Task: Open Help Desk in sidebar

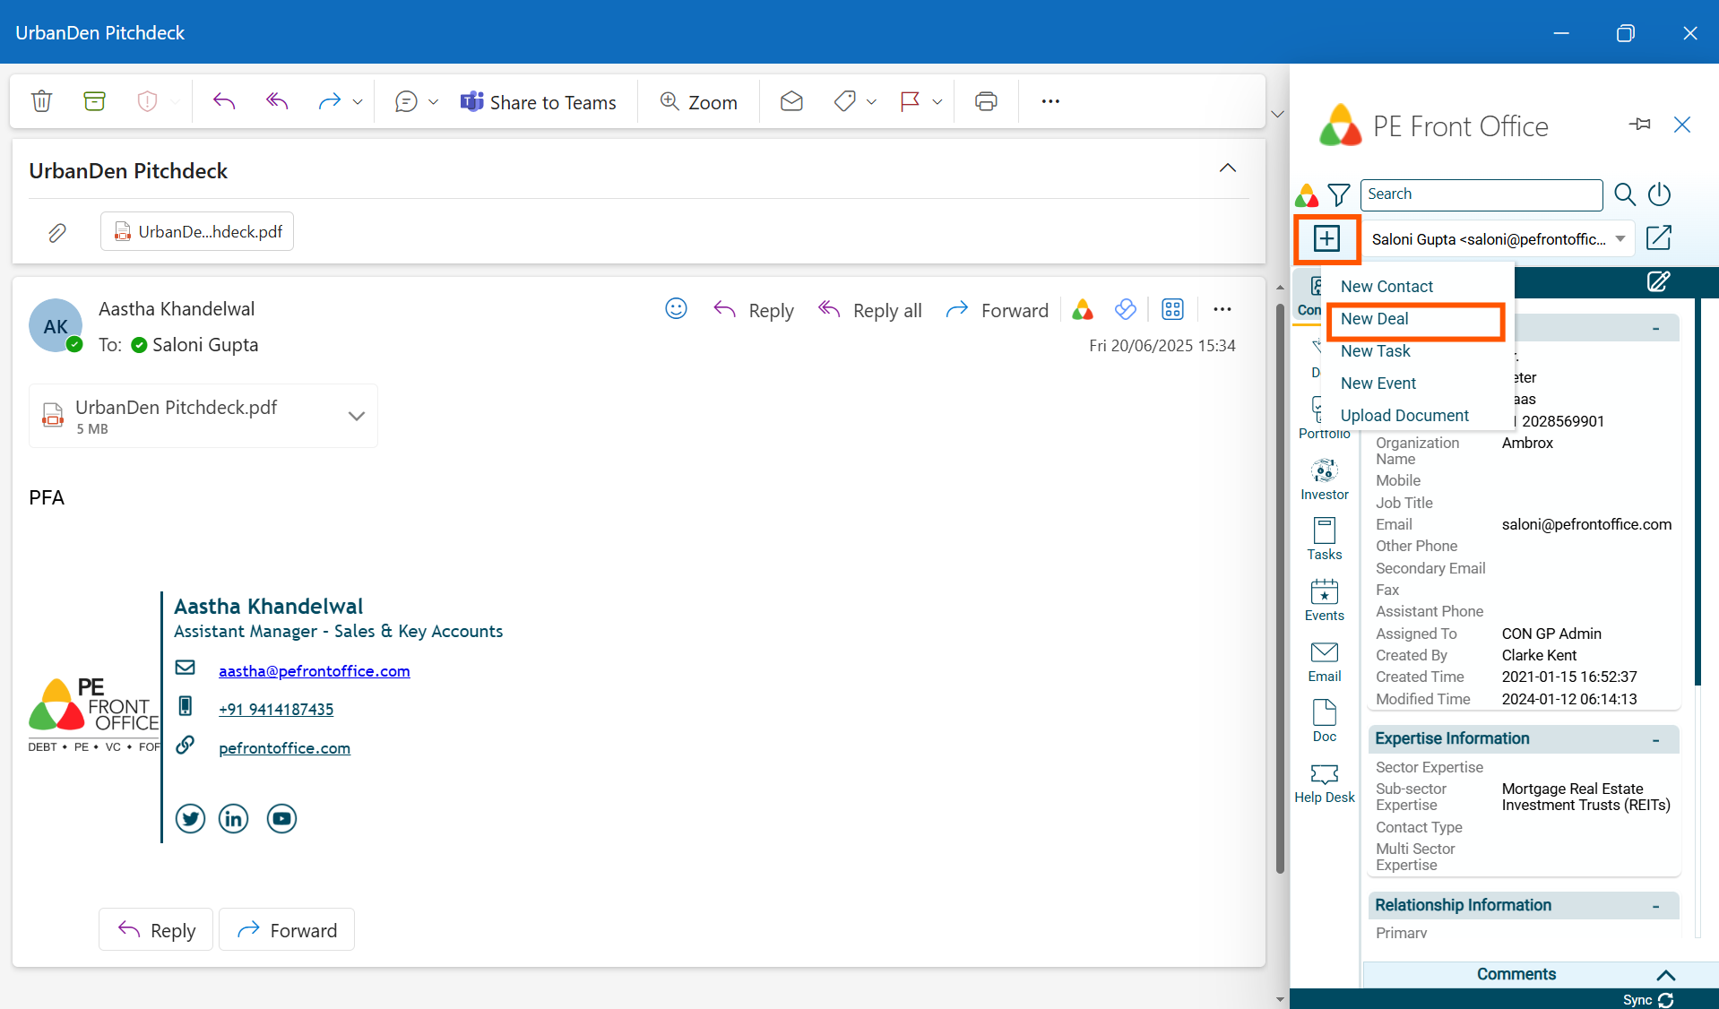Action: [x=1324, y=782]
